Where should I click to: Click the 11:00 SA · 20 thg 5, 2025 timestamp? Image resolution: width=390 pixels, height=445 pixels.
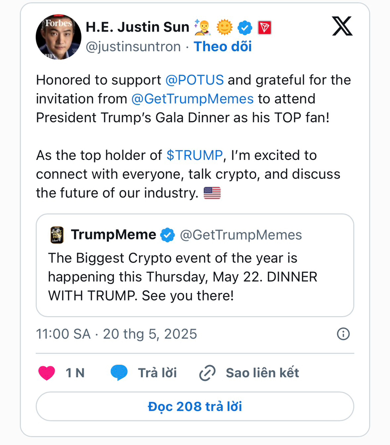pos(116,334)
